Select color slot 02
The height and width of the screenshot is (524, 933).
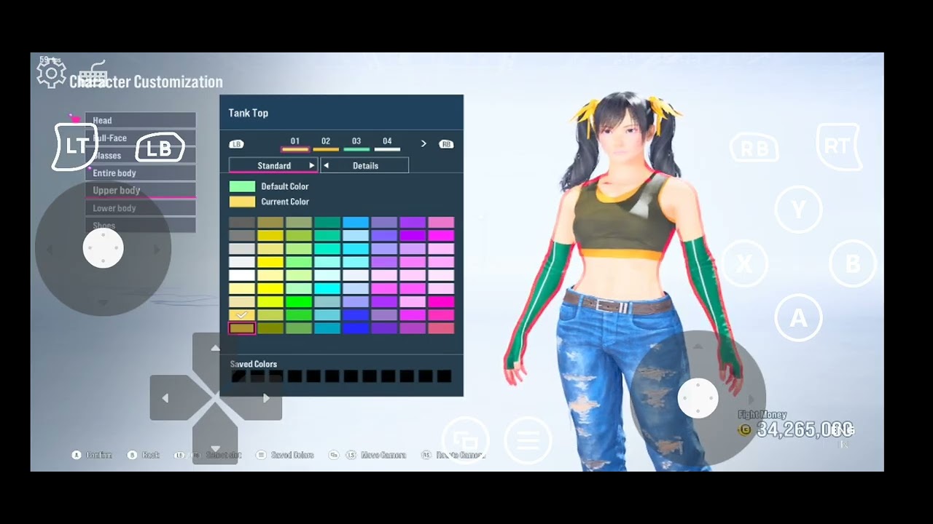pyautogui.click(x=326, y=143)
